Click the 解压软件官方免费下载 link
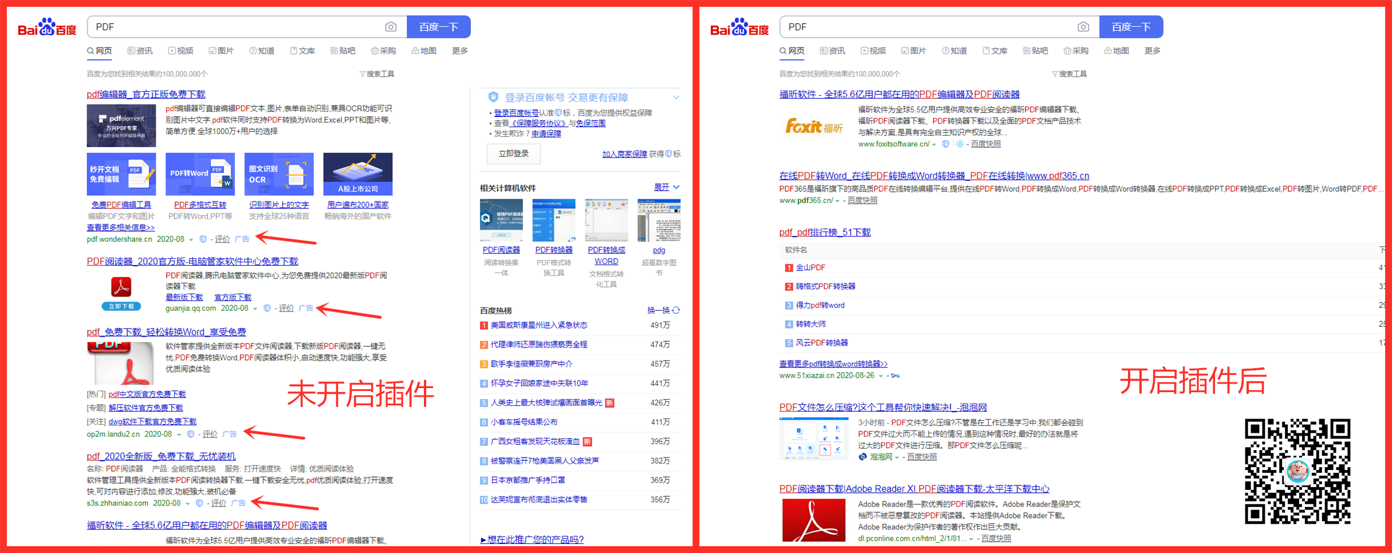This screenshot has width=1392, height=553. pyautogui.click(x=146, y=408)
